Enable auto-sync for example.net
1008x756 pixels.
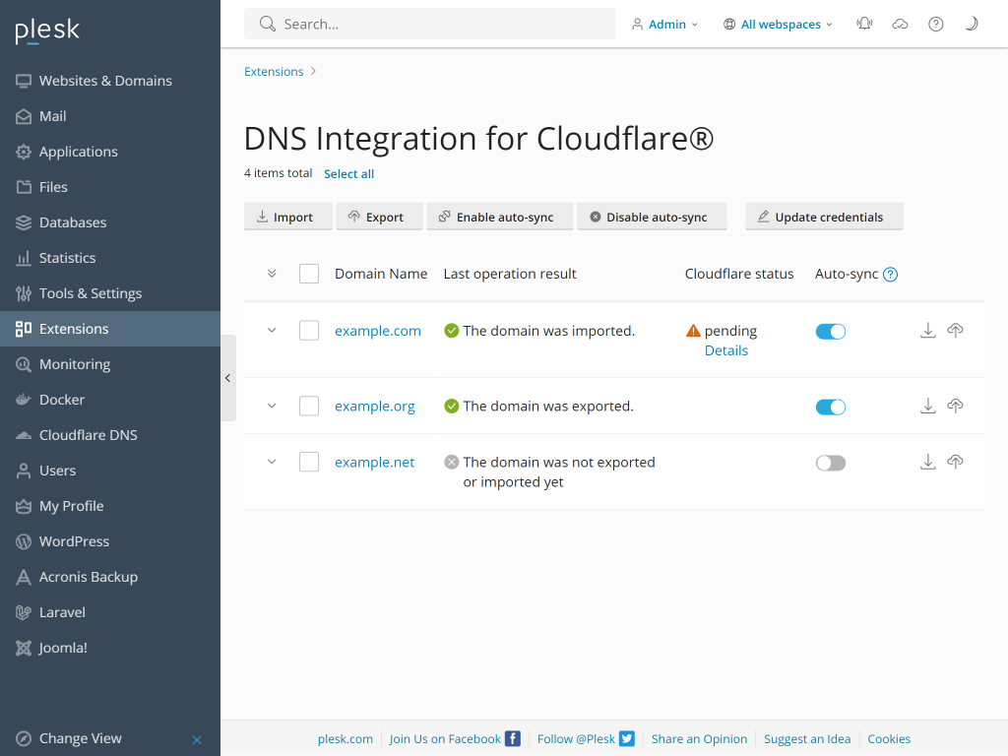click(830, 462)
